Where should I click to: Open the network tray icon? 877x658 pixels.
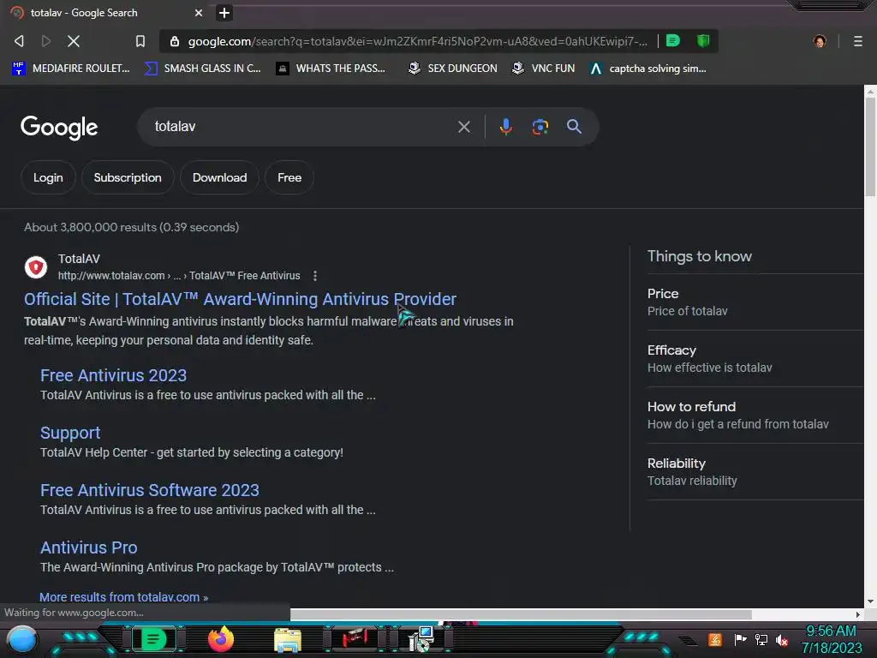pos(761,639)
